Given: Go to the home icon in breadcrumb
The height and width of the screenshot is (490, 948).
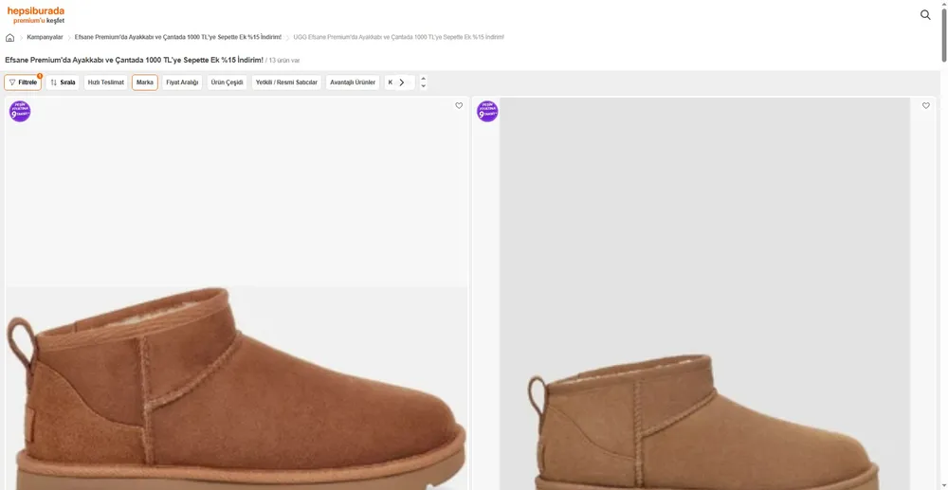Looking at the screenshot, I should coord(9,38).
